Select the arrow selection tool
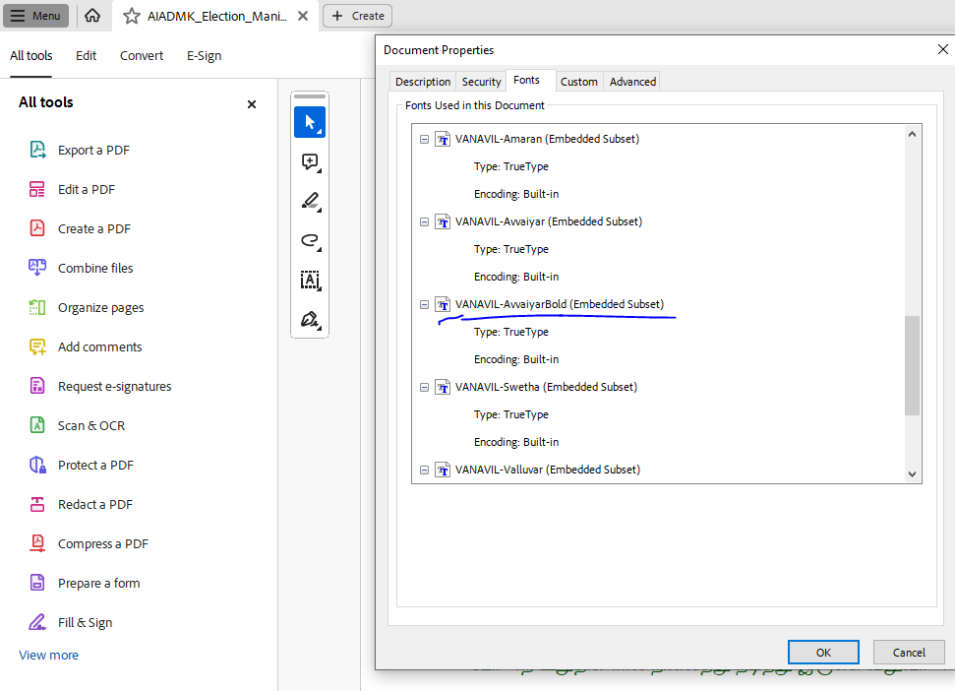 [310, 122]
